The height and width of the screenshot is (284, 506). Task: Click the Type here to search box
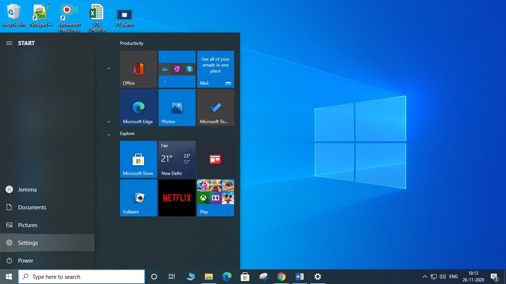point(81,277)
